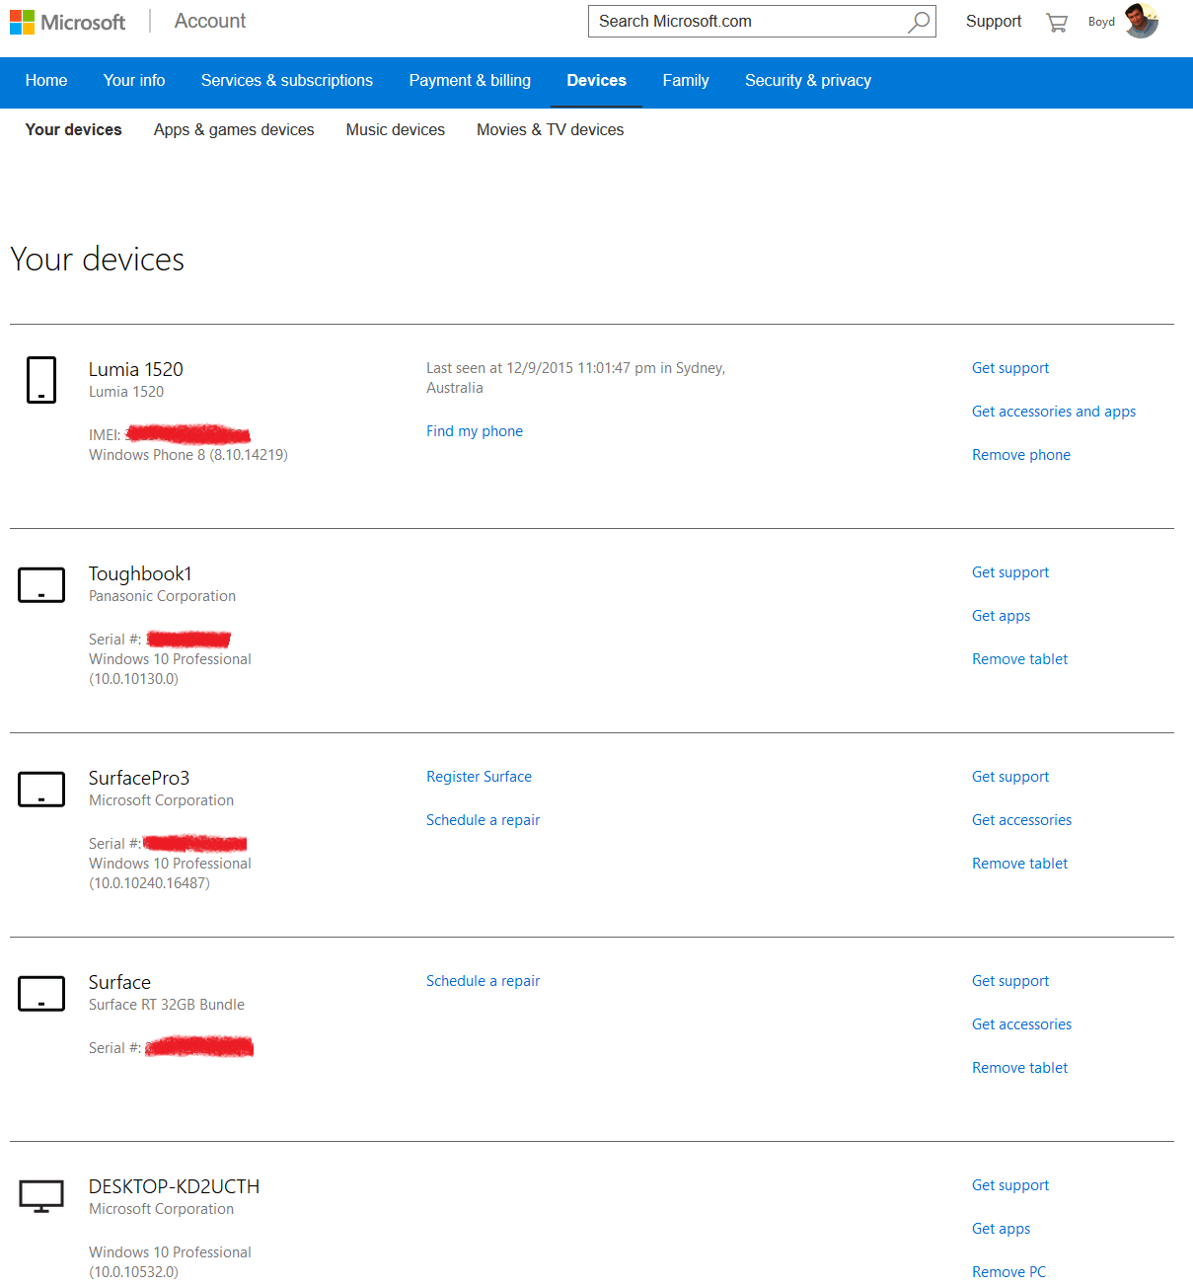Click Remove PC link
The width and height of the screenshot is (1193, 1286).
(1008, 1272)
